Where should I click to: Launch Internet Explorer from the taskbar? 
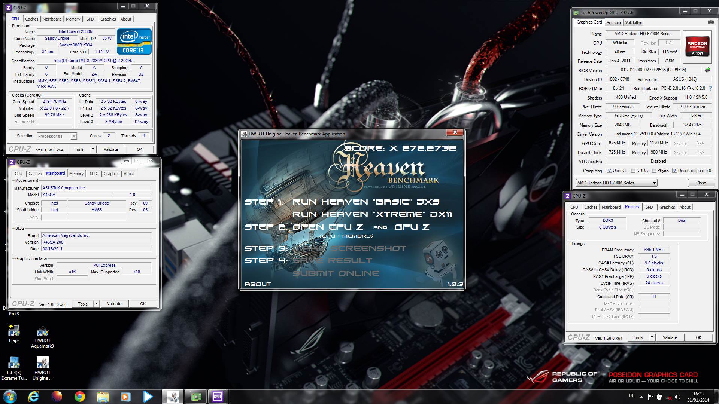coord(34,397)
